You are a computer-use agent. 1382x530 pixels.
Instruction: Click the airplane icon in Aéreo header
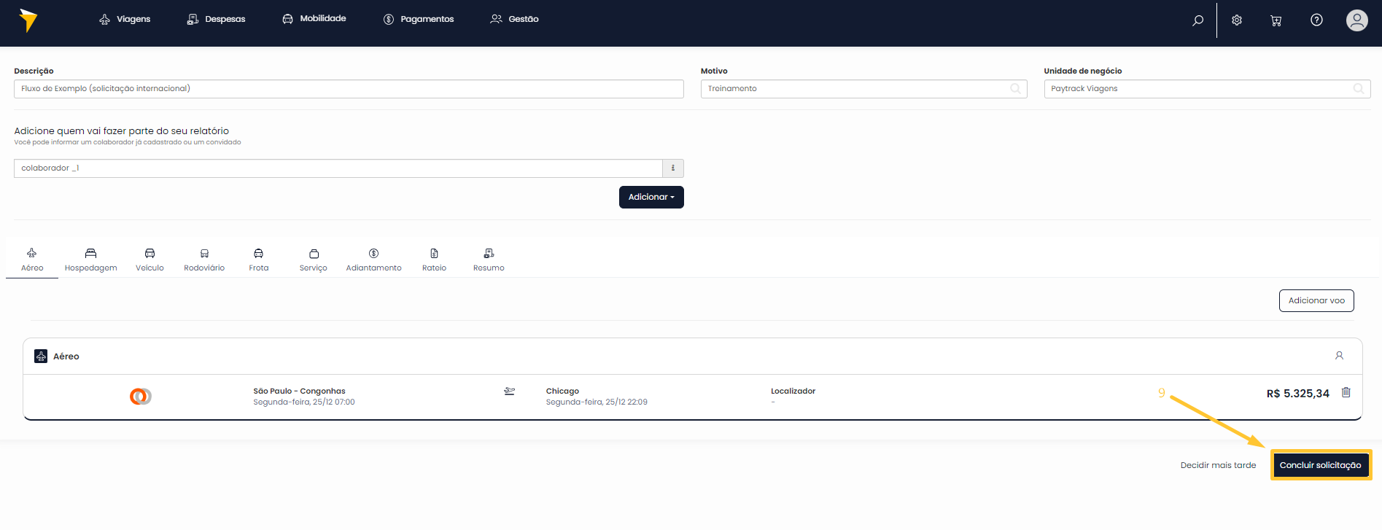tap(41, 356)
